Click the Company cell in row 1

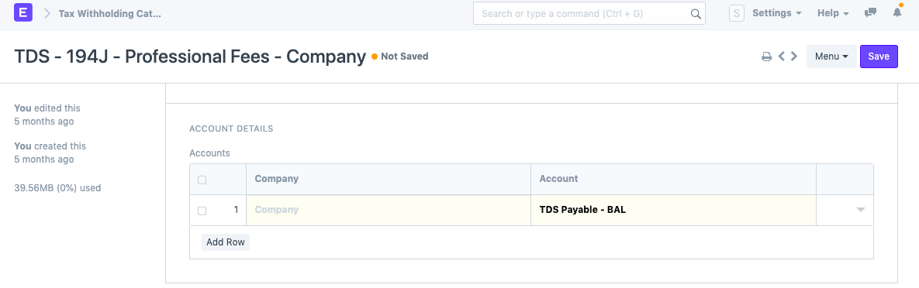(x=389, y=210)
